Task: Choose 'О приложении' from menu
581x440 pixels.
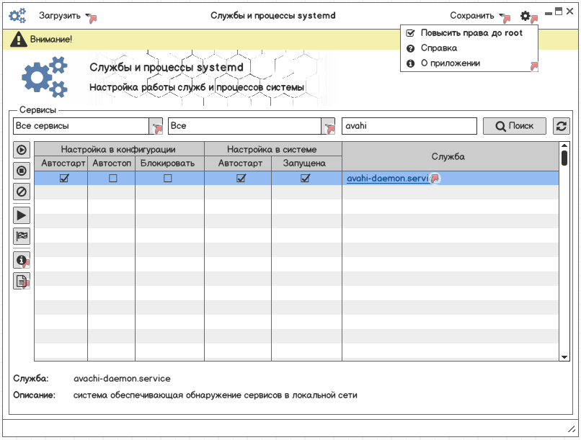Action: pyautogui.click(x=450, y=63)
